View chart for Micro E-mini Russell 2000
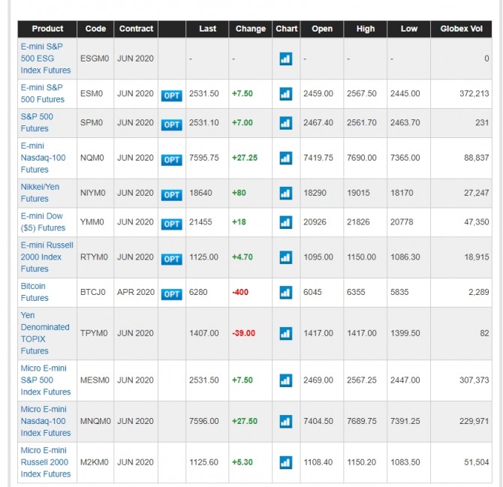This screenshot has width=503, height=487. tap(285, 462)
